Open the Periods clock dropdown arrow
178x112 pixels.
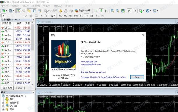151,11
